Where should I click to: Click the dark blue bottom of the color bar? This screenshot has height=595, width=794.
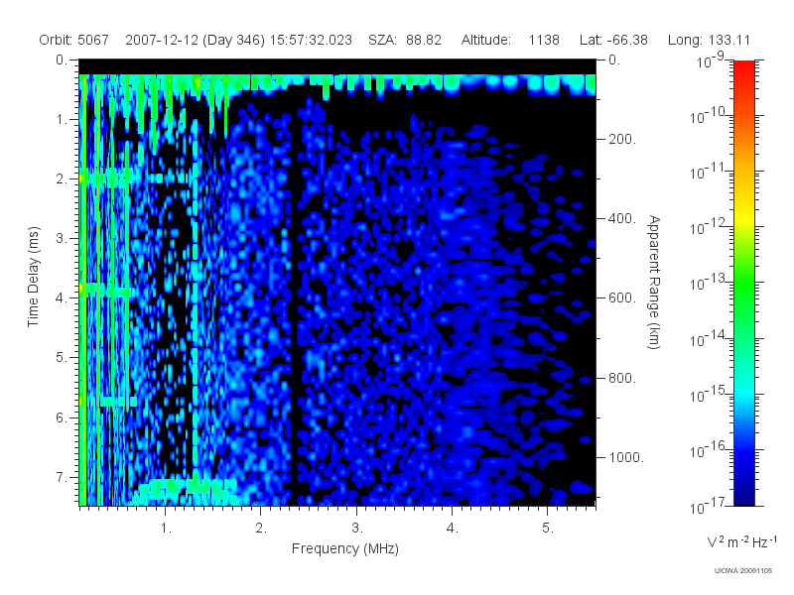[x=744, y=493]
